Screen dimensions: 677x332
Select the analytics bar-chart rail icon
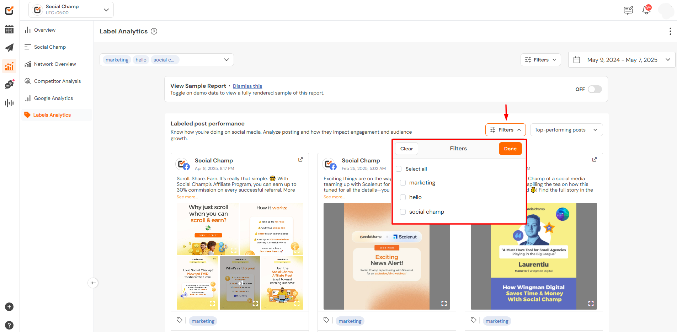point(9,66)
